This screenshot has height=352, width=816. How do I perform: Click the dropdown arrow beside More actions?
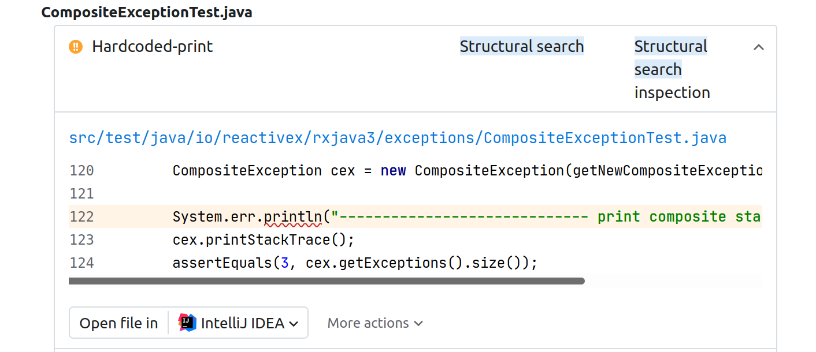tap(419, 324)
